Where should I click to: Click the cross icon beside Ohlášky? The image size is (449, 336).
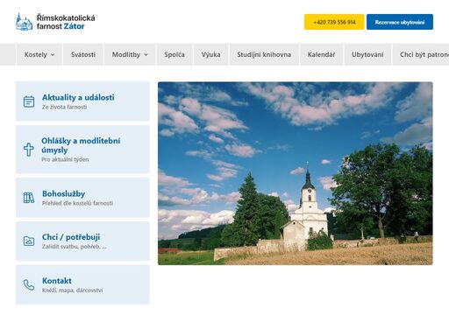click(29, 150)
